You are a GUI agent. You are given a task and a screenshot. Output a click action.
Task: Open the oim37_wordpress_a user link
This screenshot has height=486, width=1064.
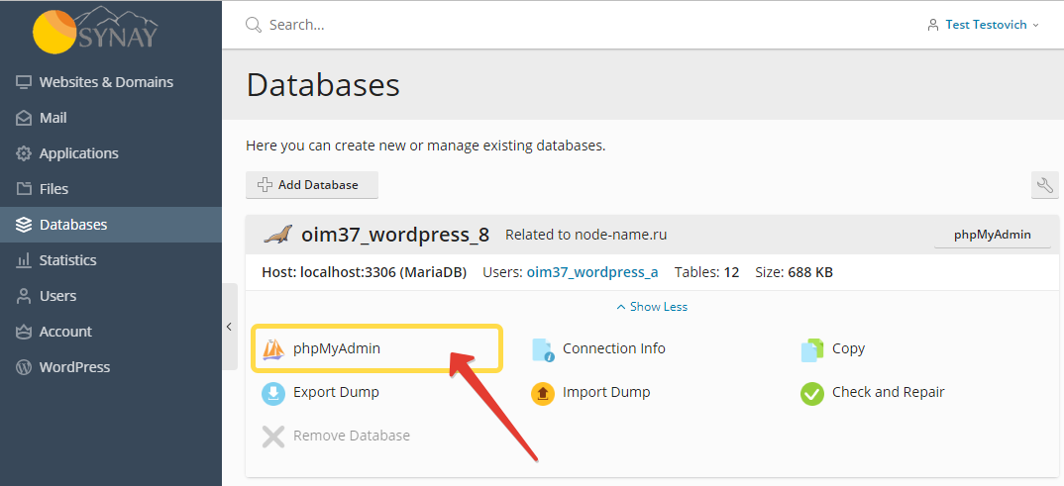[592, 272]
